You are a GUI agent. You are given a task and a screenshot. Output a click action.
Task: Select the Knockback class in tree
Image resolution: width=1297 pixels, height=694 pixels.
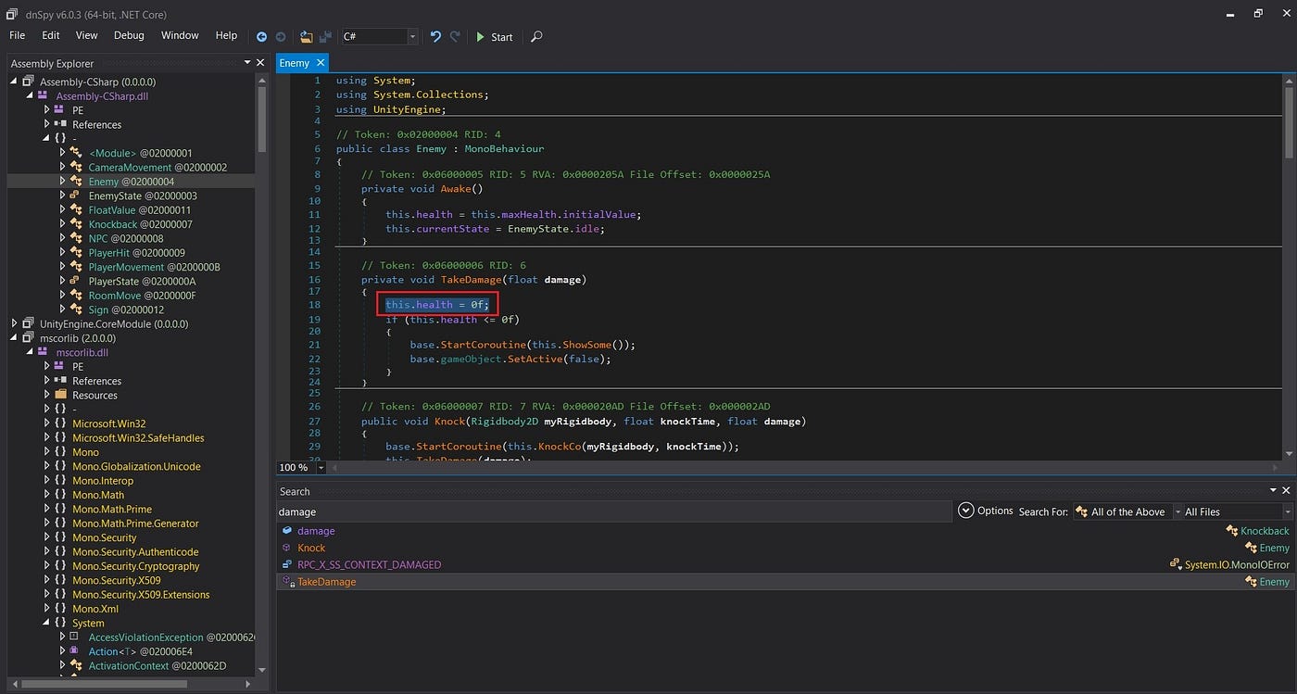112,224
